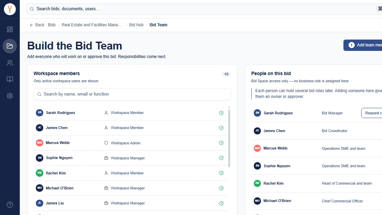
Task: Click the Rachel Kim avatar in People on this bid
Action: pos(257,183)
